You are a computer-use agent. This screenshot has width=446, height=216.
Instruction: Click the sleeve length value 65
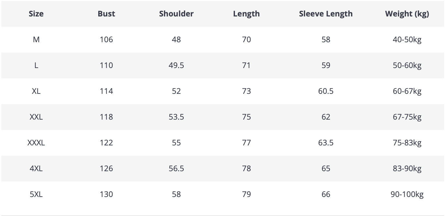(x=326, y=169)
